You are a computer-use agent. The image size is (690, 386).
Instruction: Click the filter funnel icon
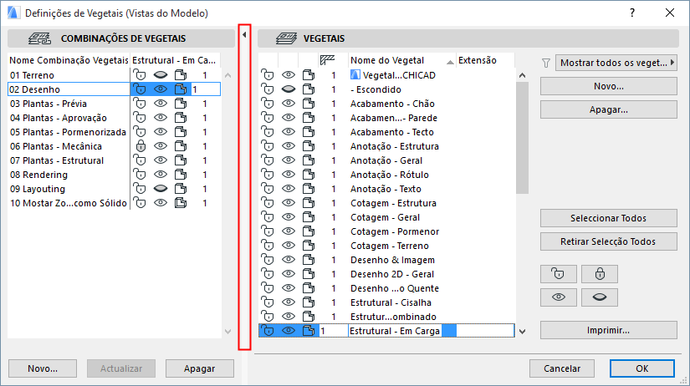point(546,63)
